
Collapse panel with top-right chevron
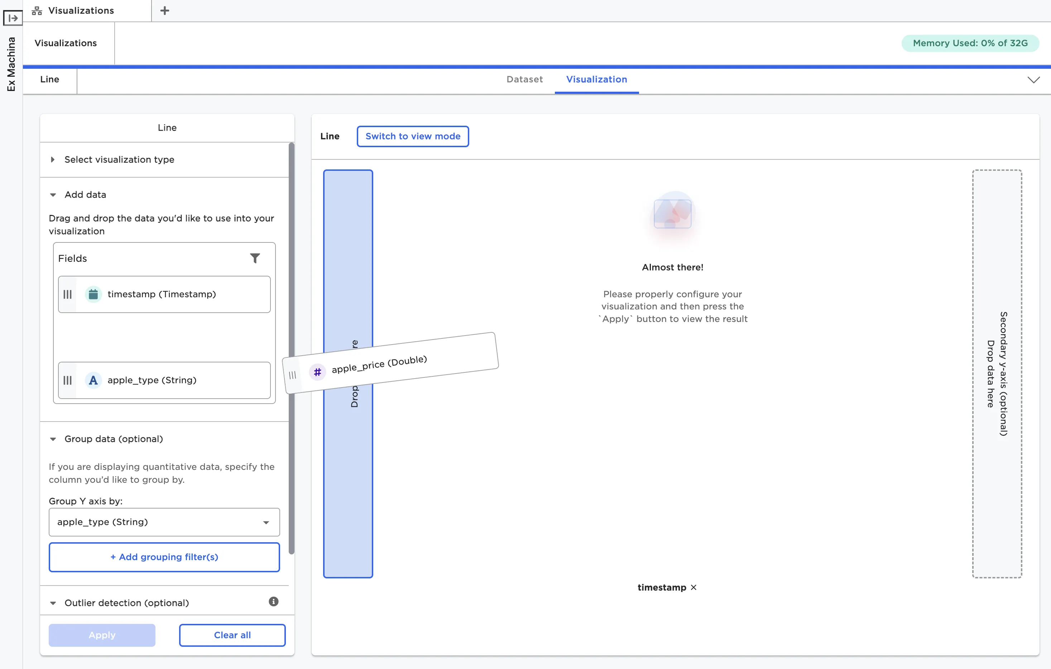[x=1033, y=80]
